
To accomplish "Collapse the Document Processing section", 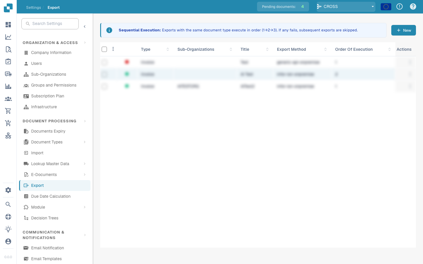I will pos(85,121).
